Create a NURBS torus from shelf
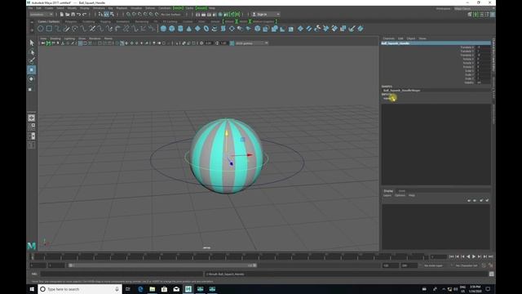 pos(206,29)
